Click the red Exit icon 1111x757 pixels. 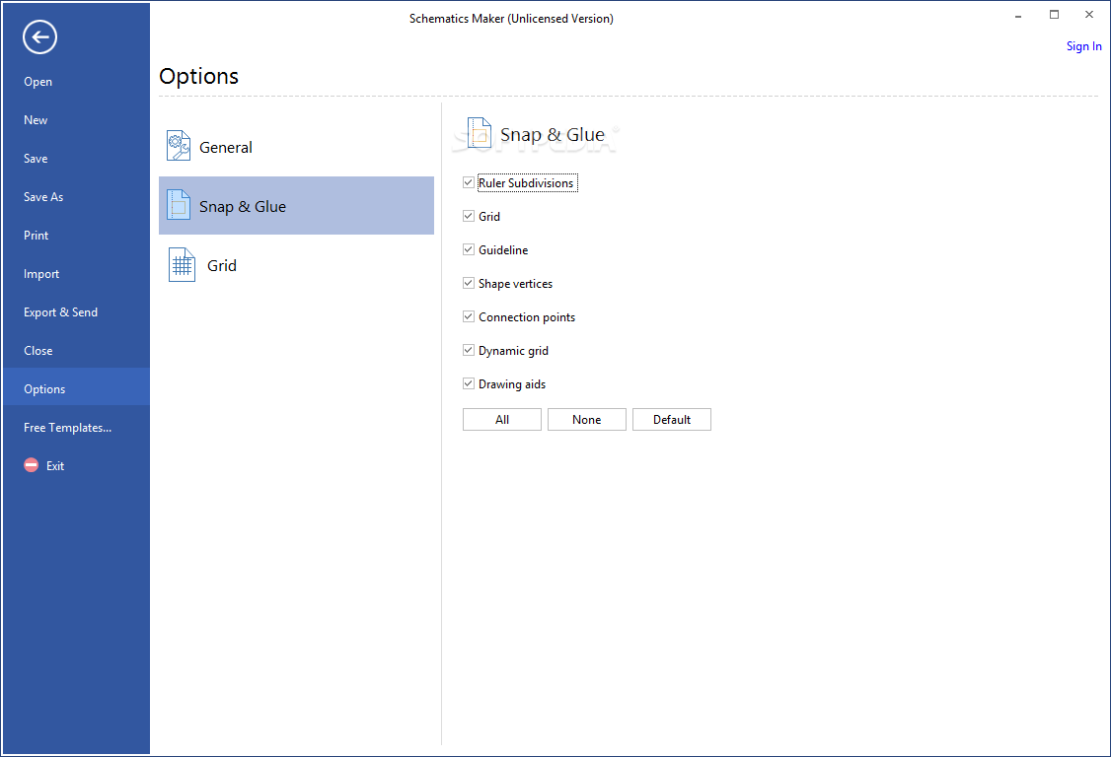pyautogui.click(x=32, y=465)
